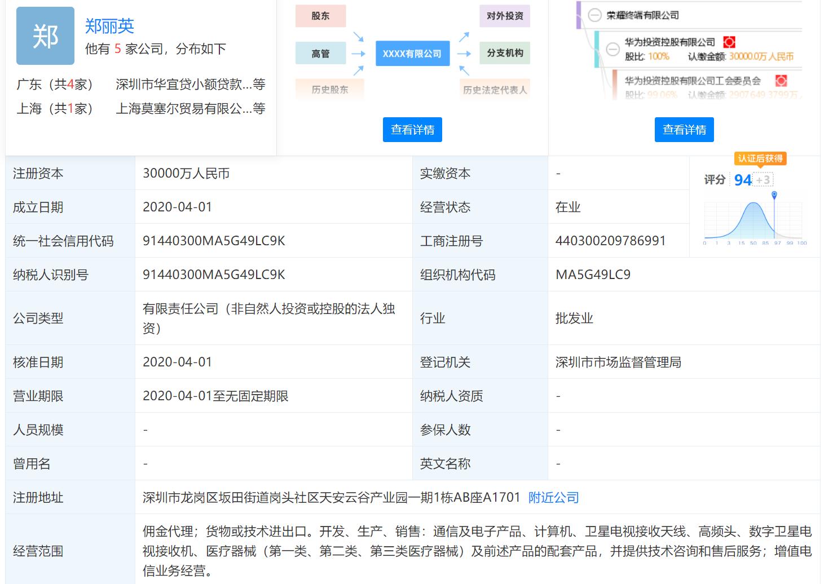Click the 荣耀终端有限公司 company name
The image size is (824, 584).
point(643,15)
